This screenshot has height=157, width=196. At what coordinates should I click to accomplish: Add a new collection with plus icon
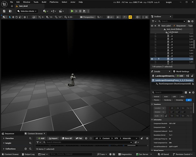pyautogui.click(x=26, y=149)
